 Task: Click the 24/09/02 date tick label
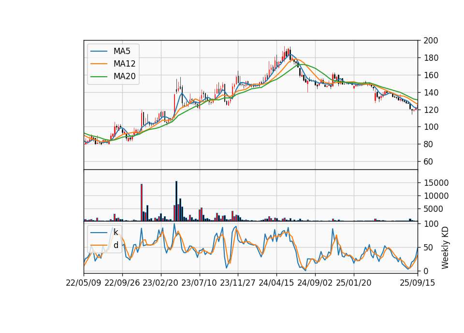pos(315,283)
